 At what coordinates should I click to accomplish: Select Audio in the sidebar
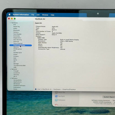tap(15, 28)
